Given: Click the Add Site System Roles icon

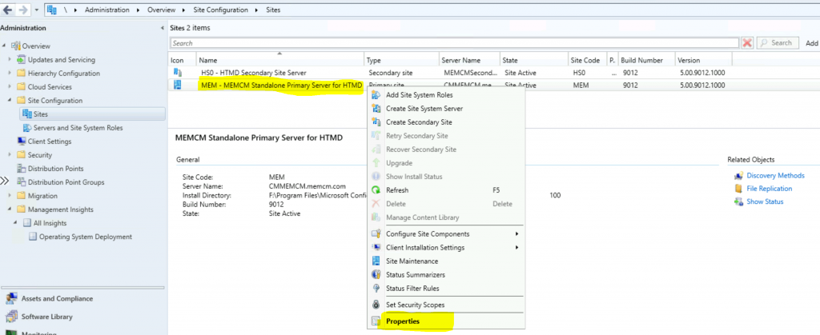Looking at the screenshot, I should (x=376, y=95).
